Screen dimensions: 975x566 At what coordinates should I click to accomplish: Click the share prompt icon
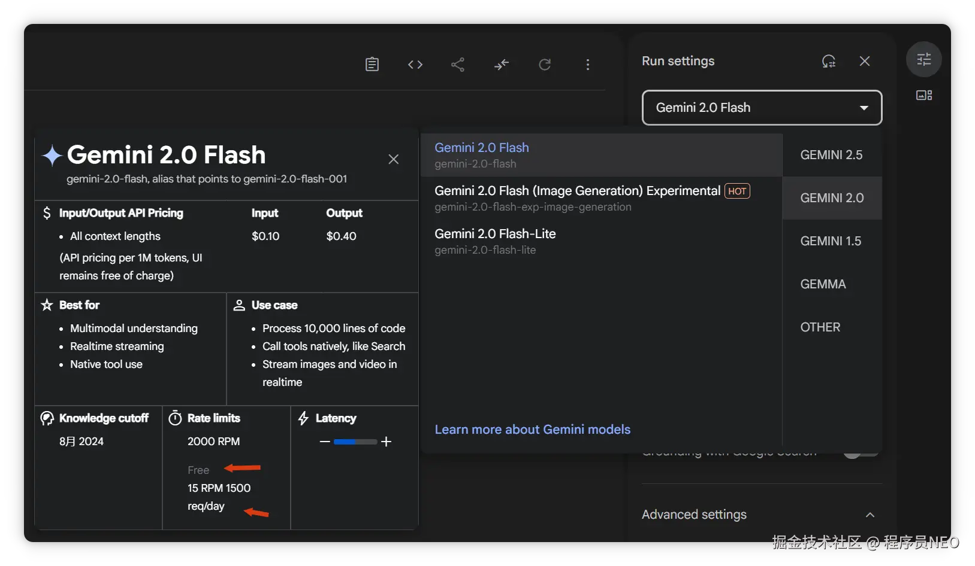458,64
